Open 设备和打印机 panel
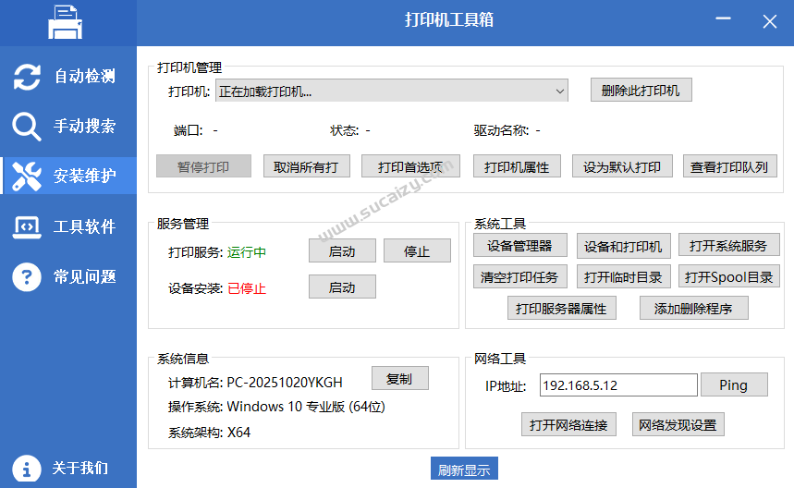This screenshot has width=794, height=488. (x=624, y=246)
